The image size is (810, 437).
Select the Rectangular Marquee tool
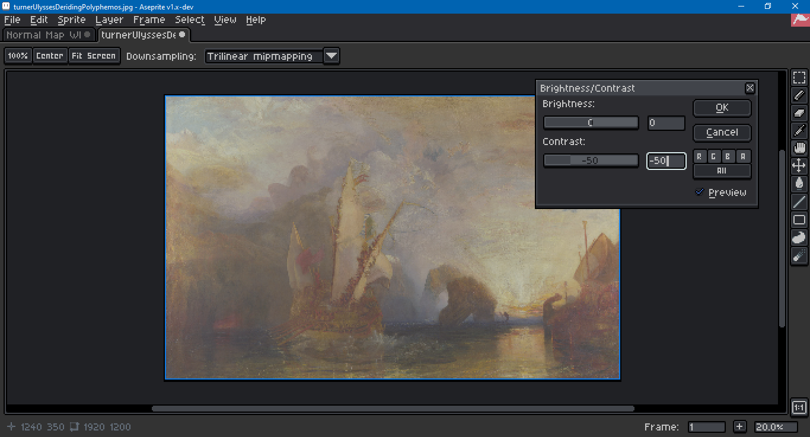799,78
